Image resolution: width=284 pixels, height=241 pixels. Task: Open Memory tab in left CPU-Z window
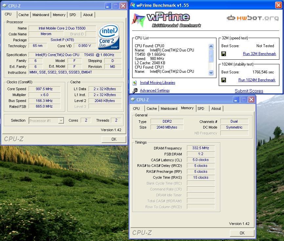pyautogui.click(x=59, y=15)
